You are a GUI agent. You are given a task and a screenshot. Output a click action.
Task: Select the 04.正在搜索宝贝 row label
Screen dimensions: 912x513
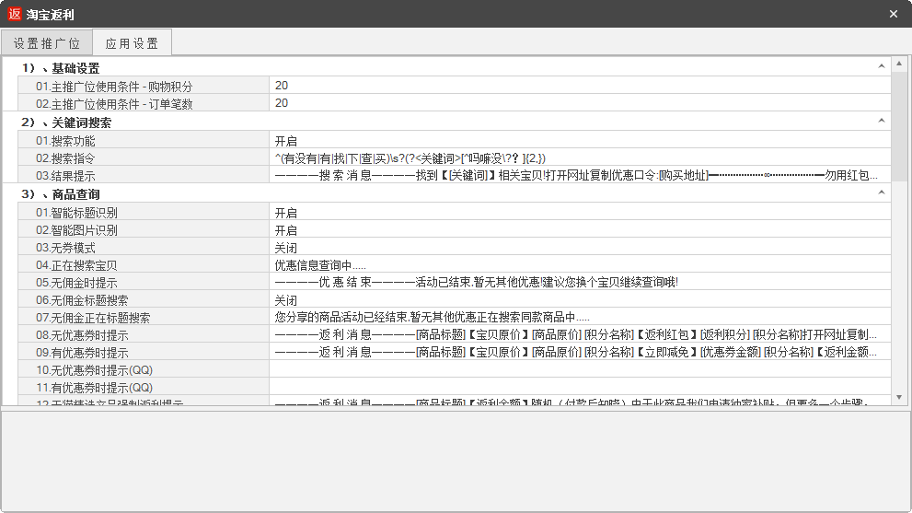tap(76, 265)
